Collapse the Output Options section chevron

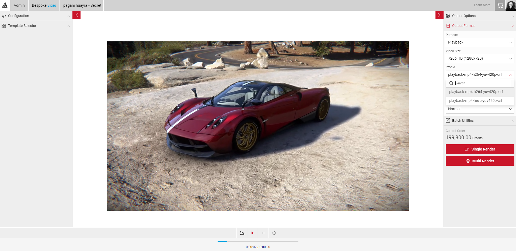coord(512,16)
